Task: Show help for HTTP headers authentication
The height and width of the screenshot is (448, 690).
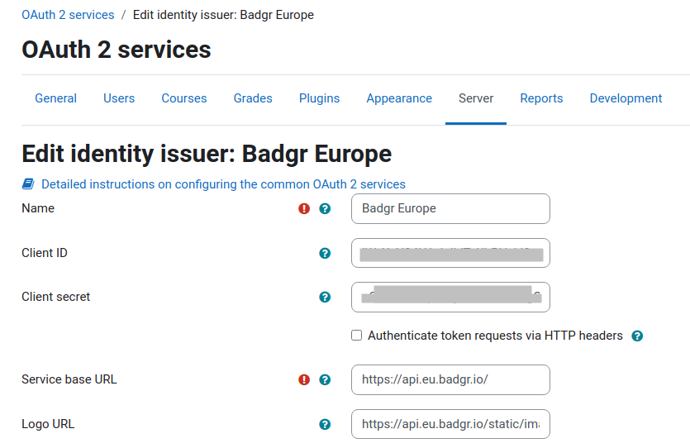Action: point(637,336)
